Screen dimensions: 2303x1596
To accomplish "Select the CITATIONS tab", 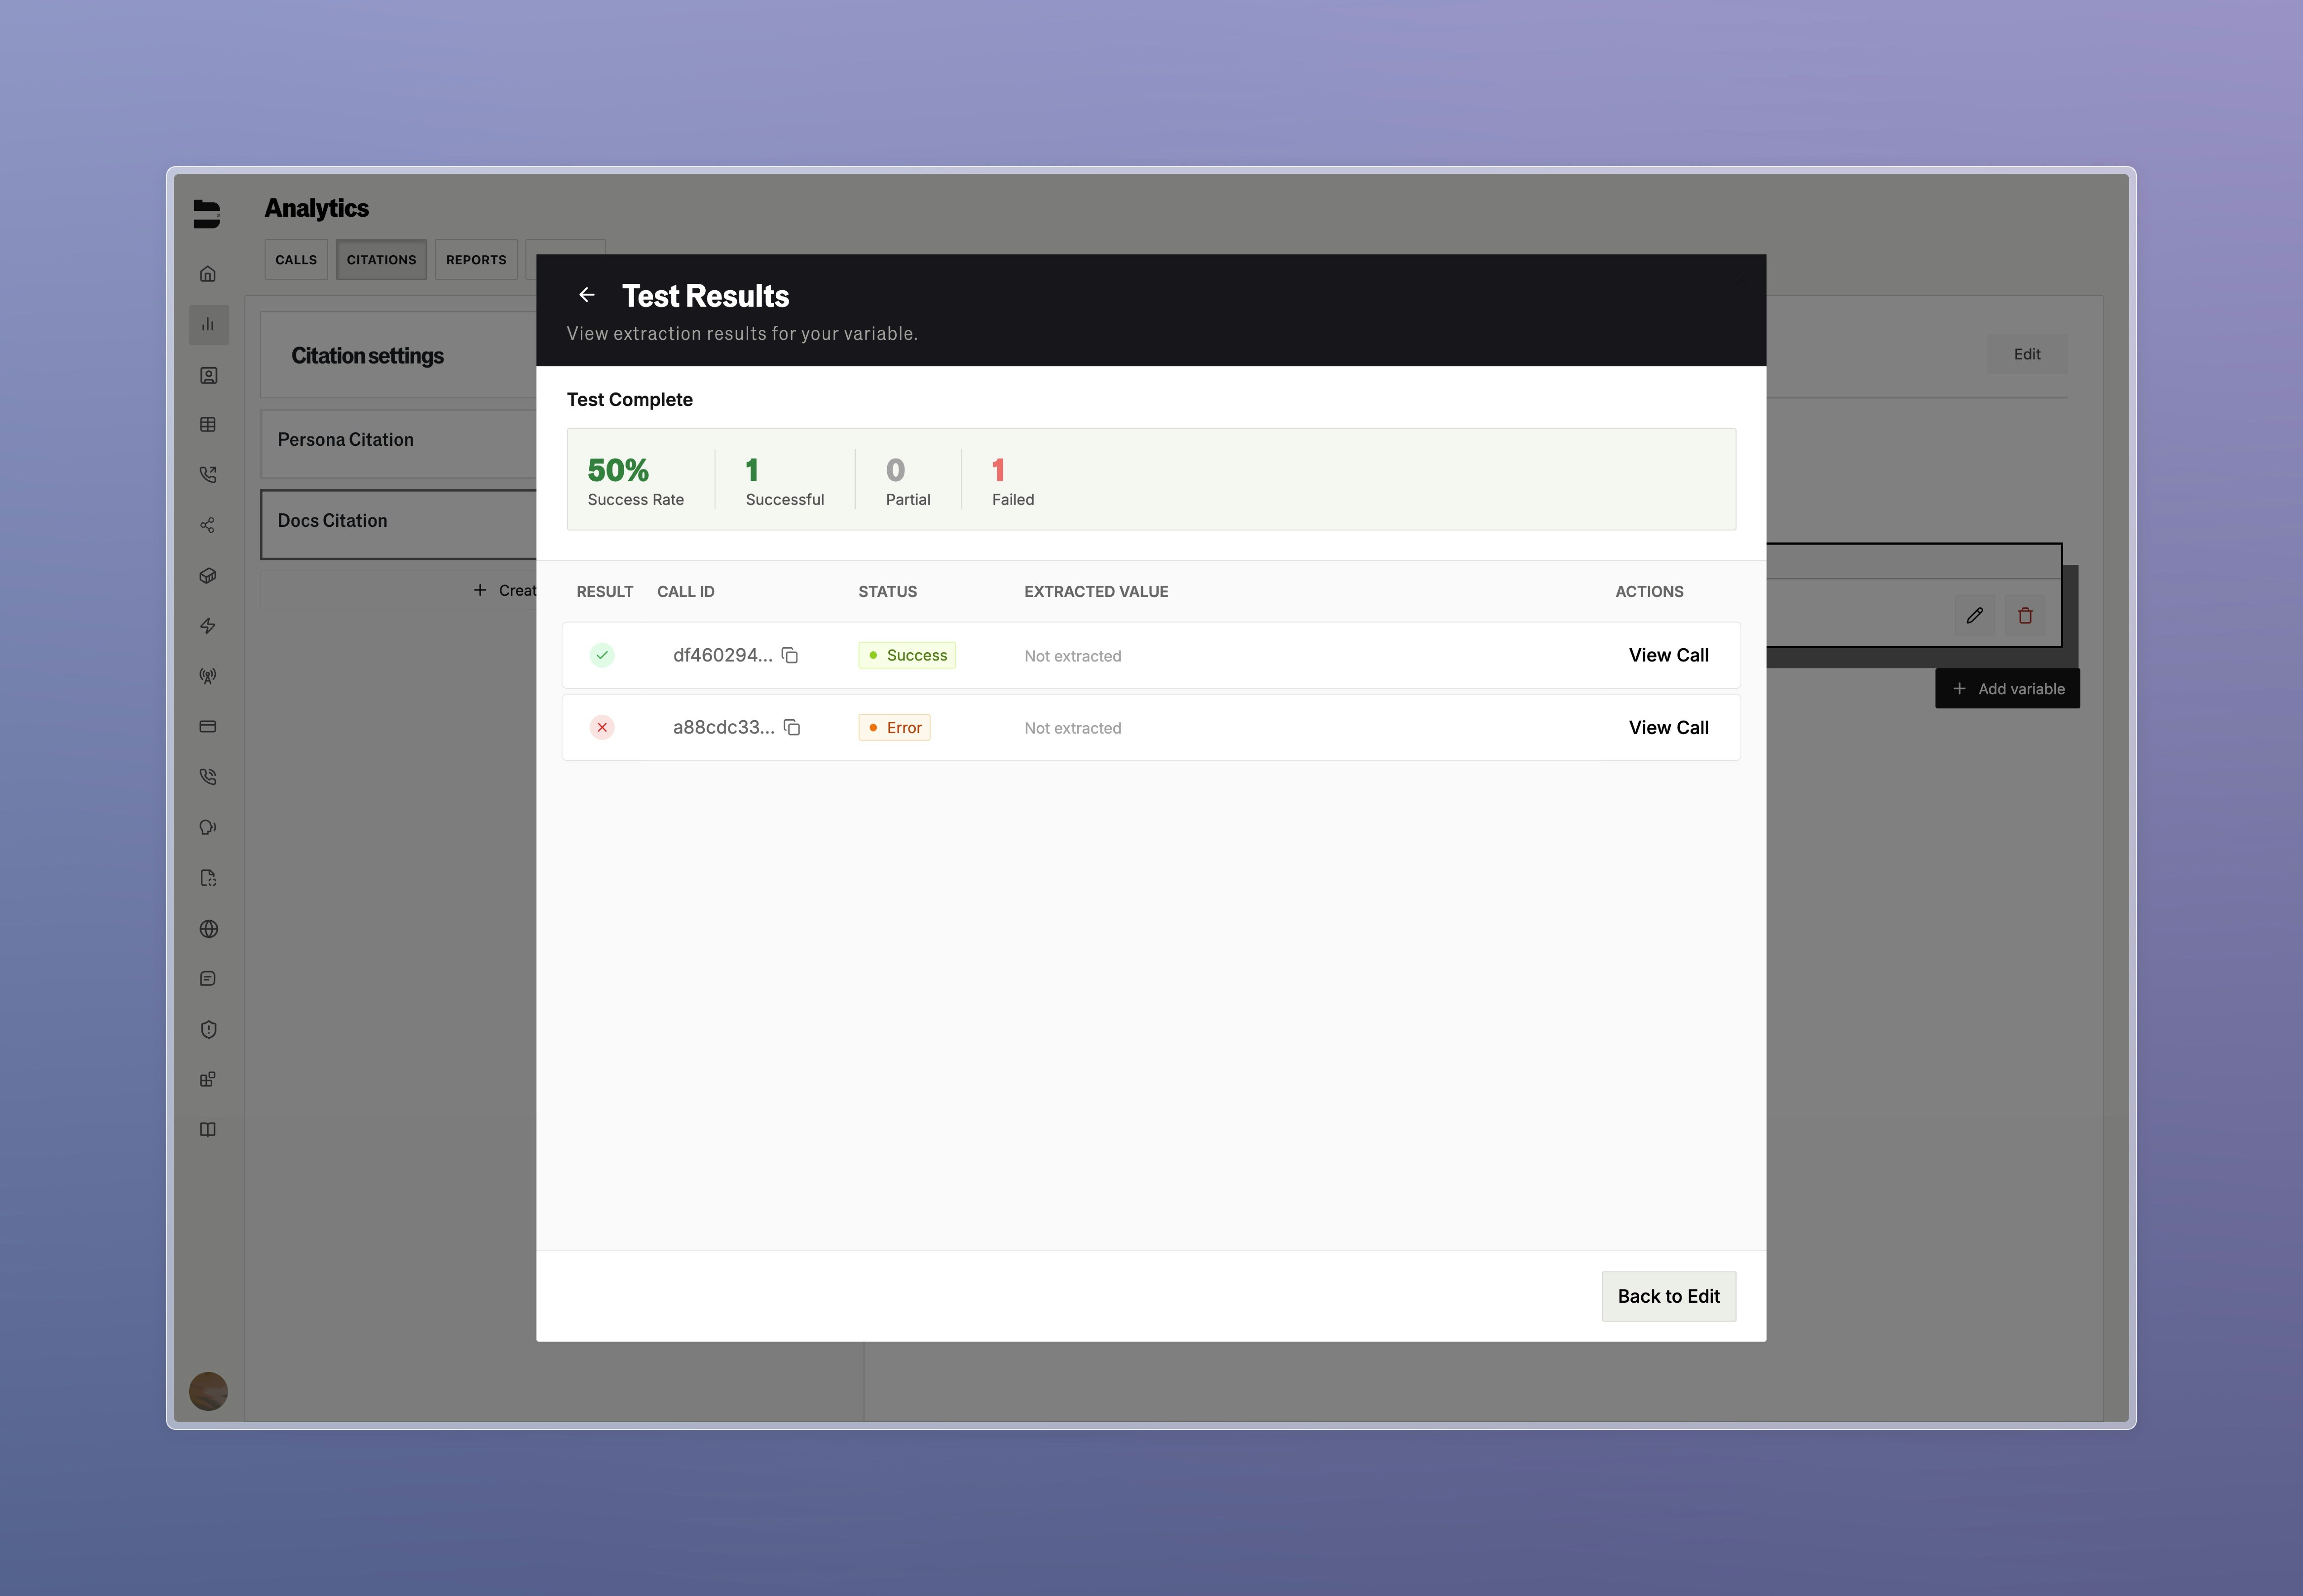I will 381,259.
